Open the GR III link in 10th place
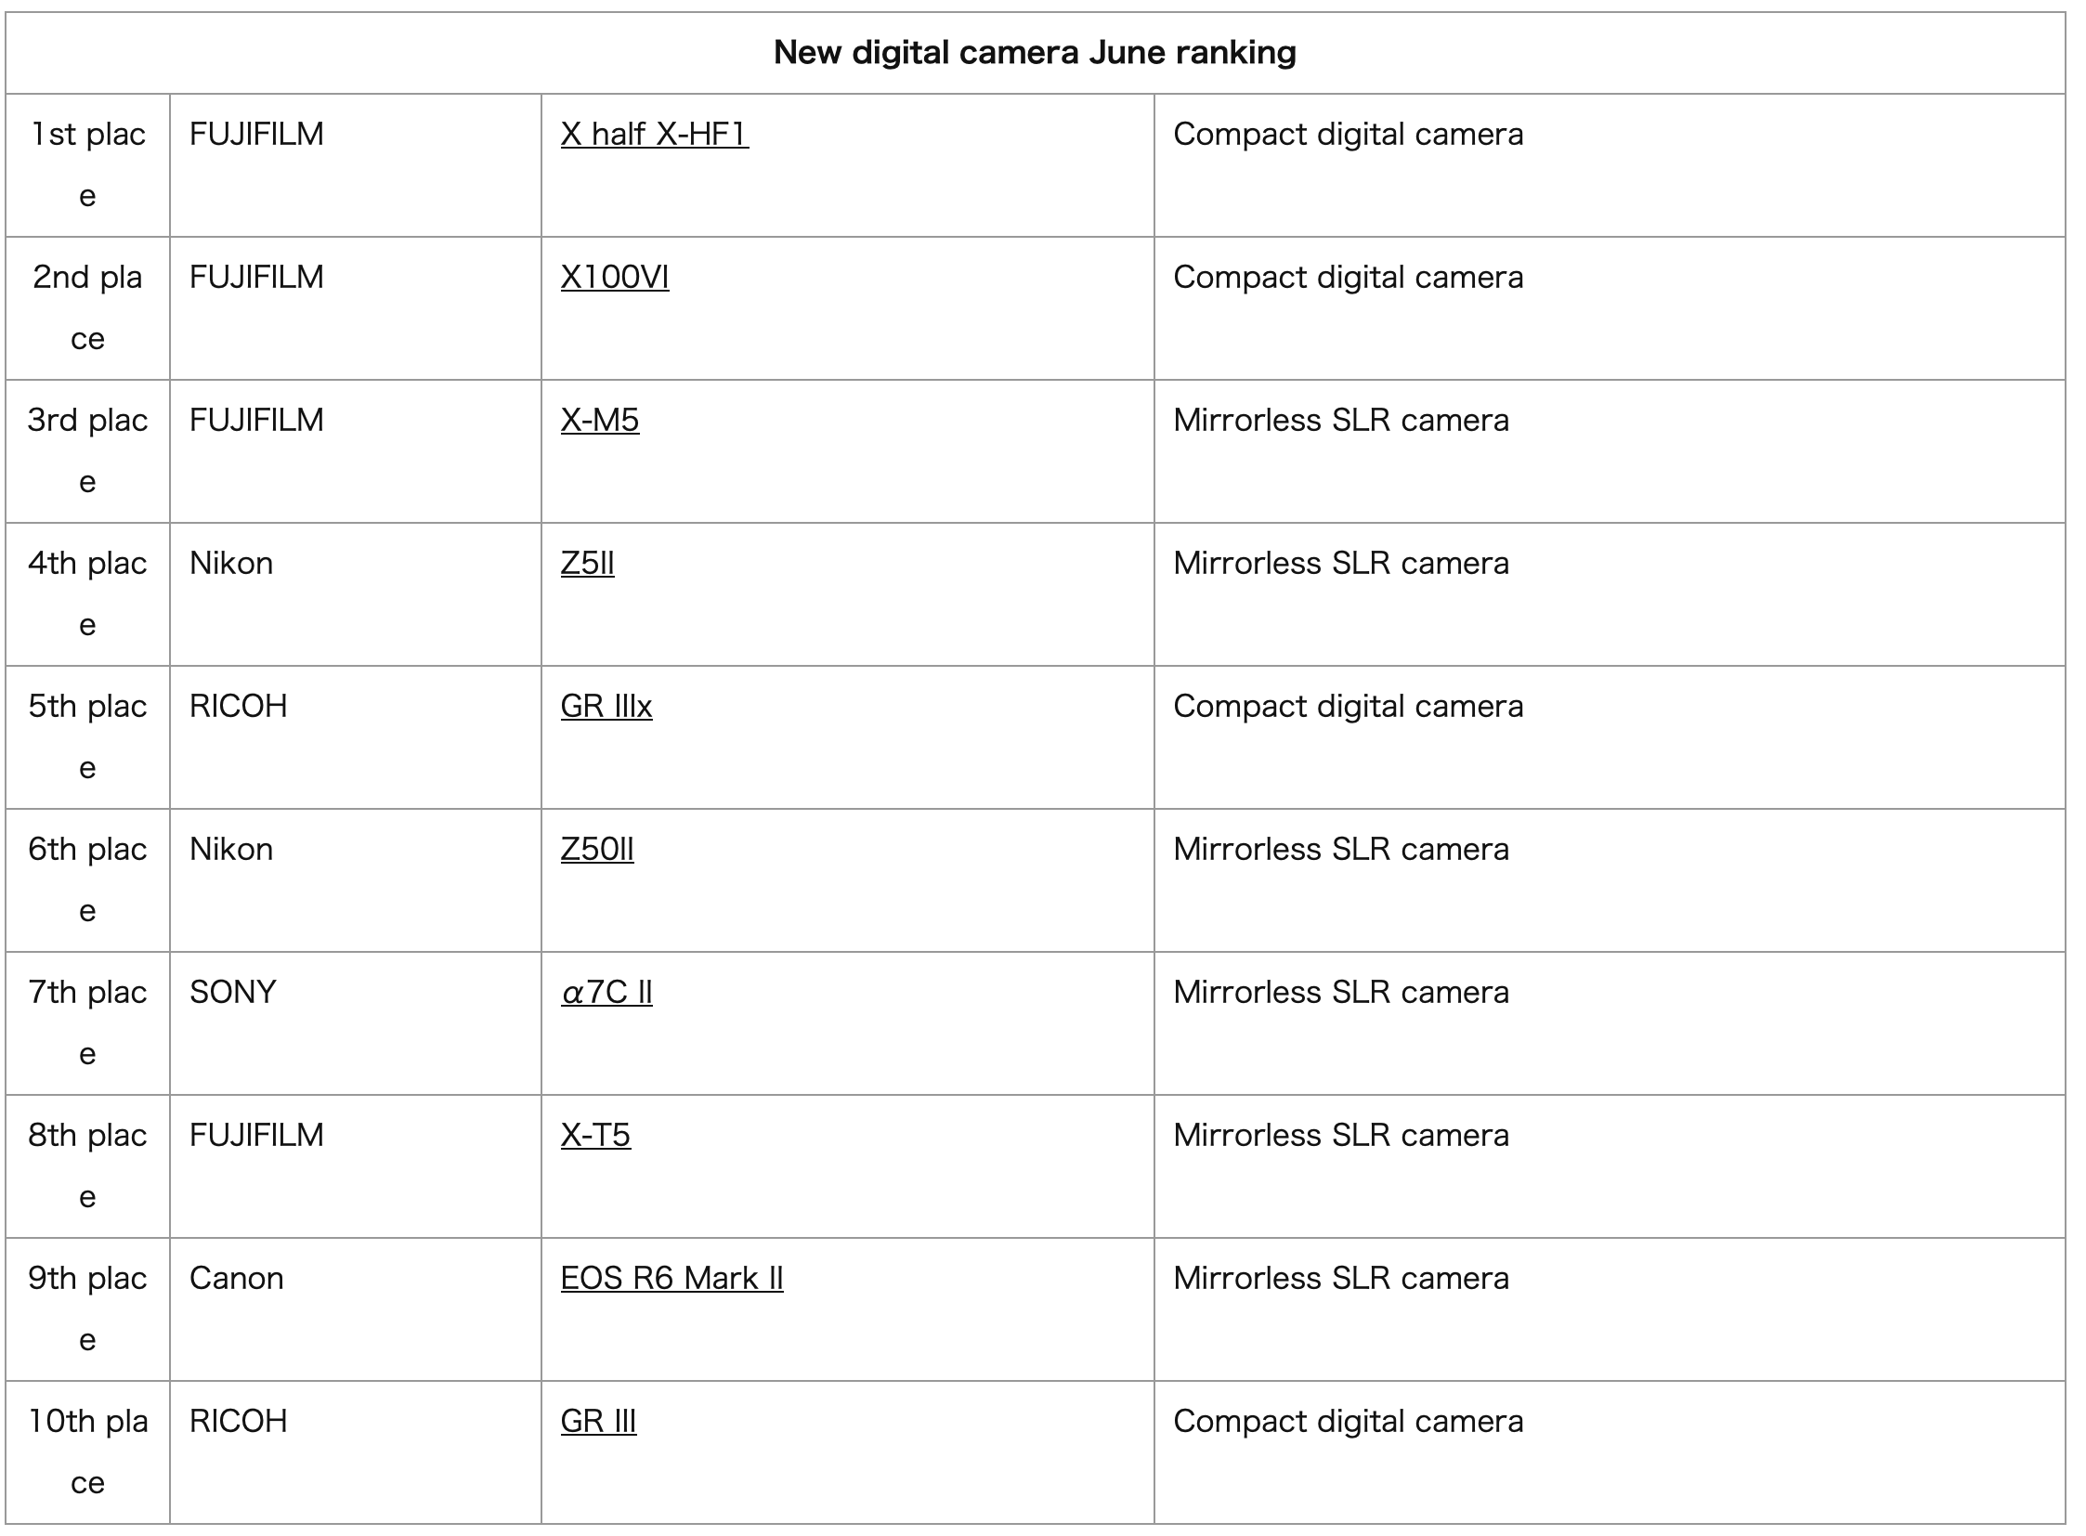Screen dimensions: 2086x1536 pos(598,1423)
